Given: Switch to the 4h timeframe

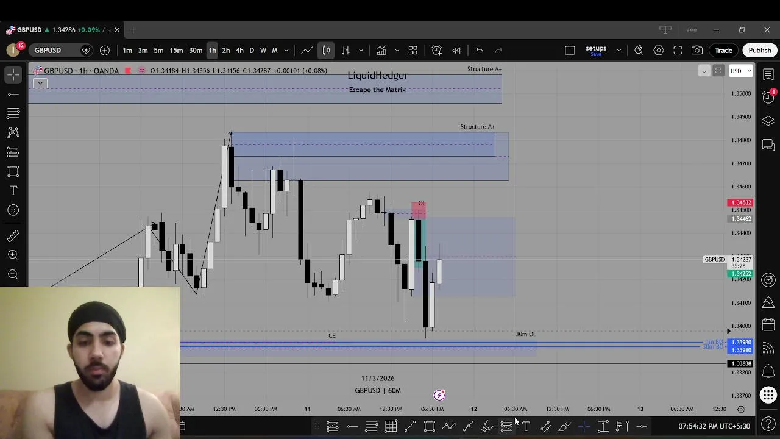Looking at the screenshot, I should (239, 50).
